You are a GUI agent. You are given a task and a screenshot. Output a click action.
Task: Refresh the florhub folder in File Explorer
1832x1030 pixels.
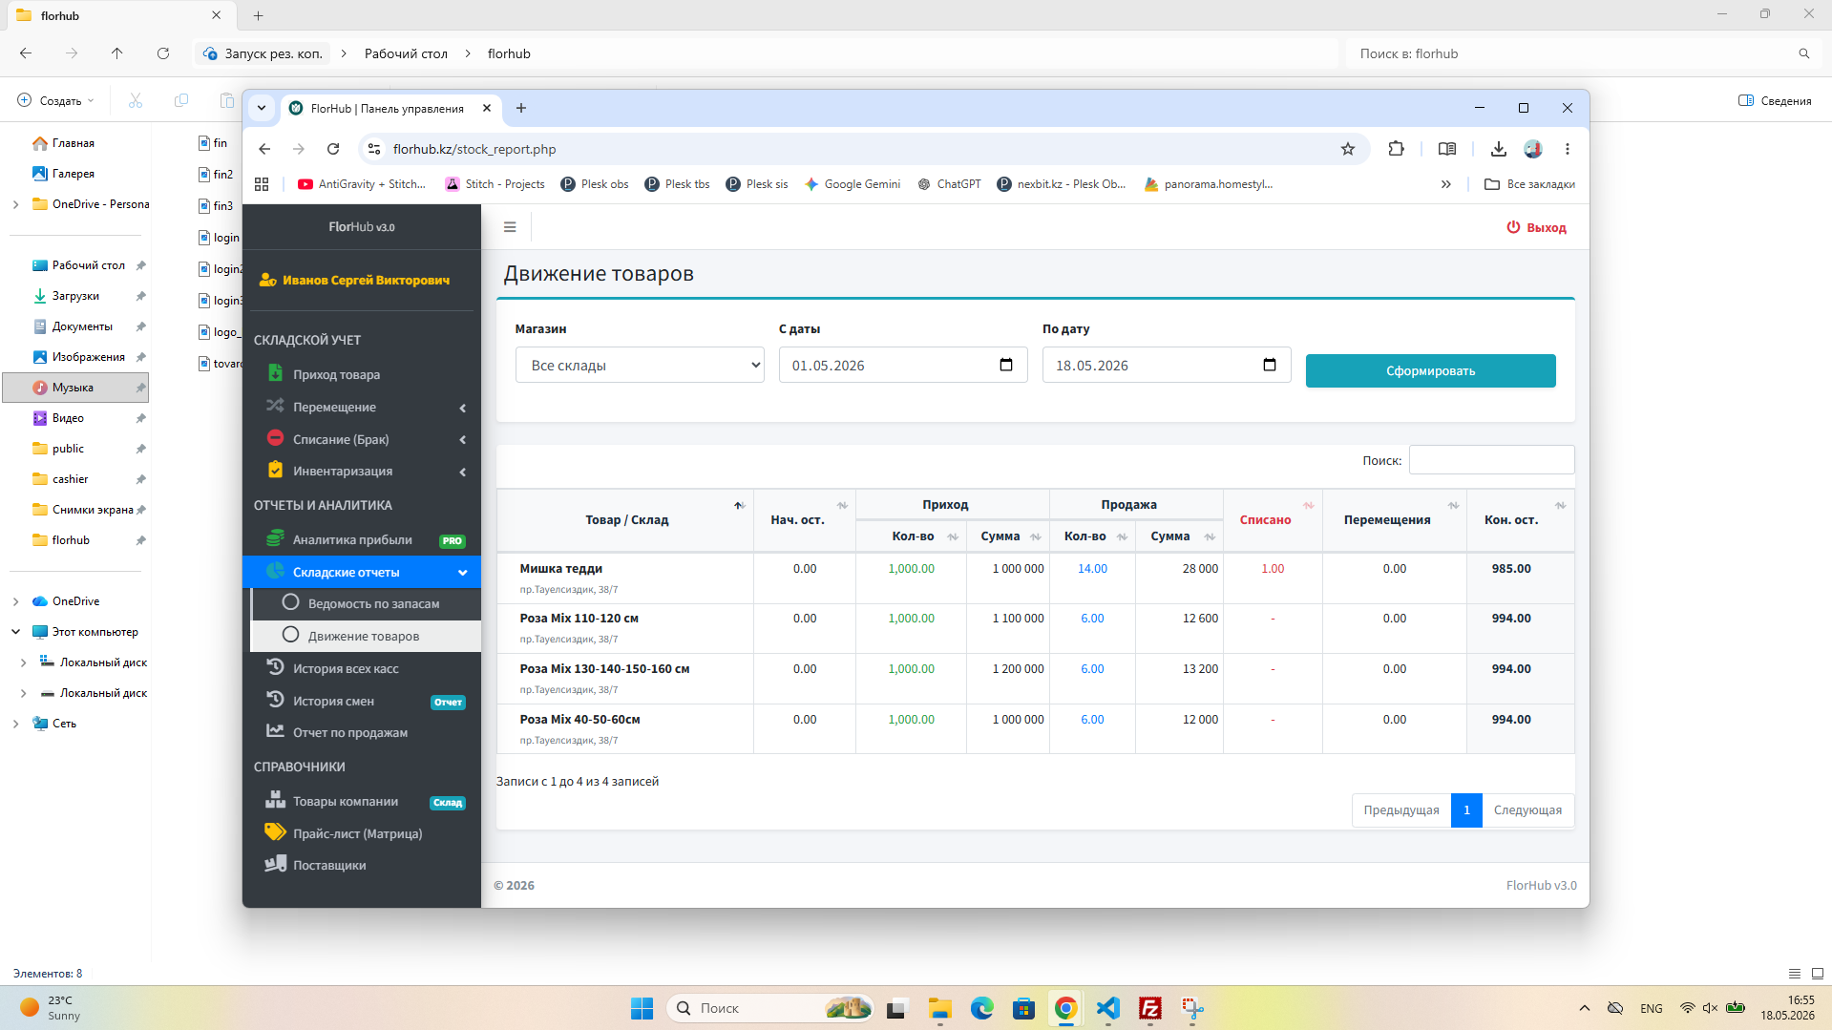tap(163, 53)
